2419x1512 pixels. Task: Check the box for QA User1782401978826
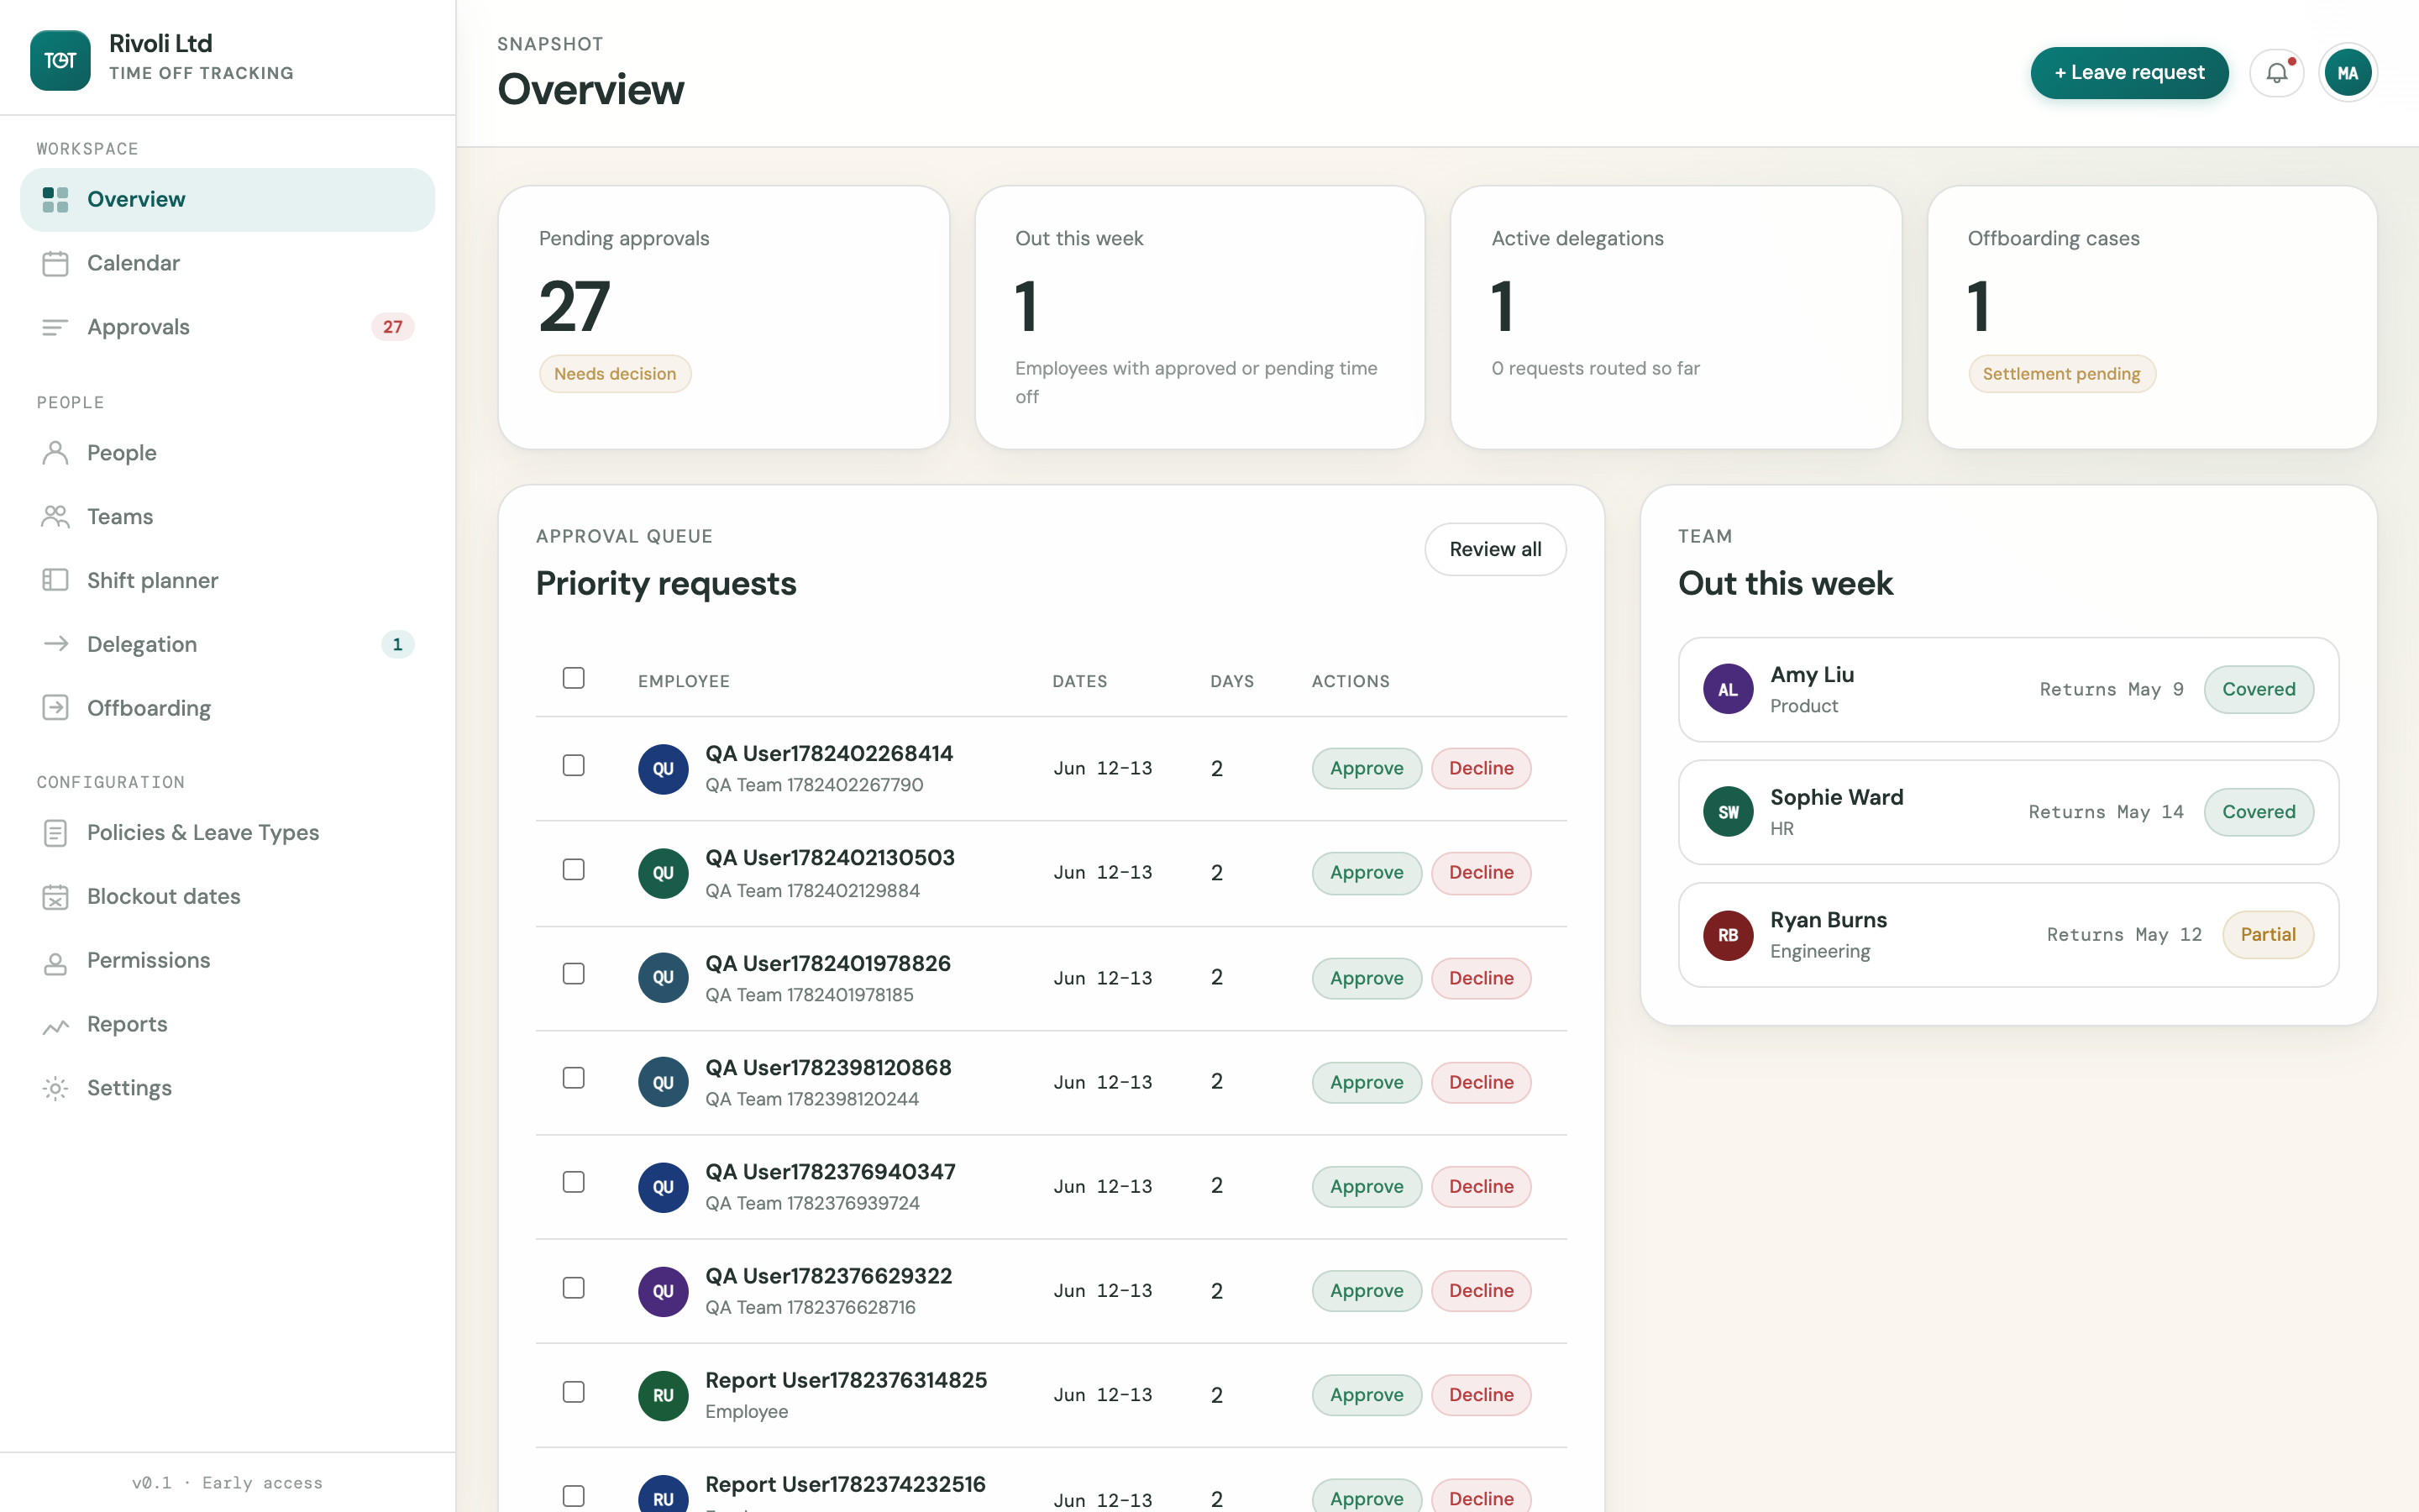click(574, 974)
